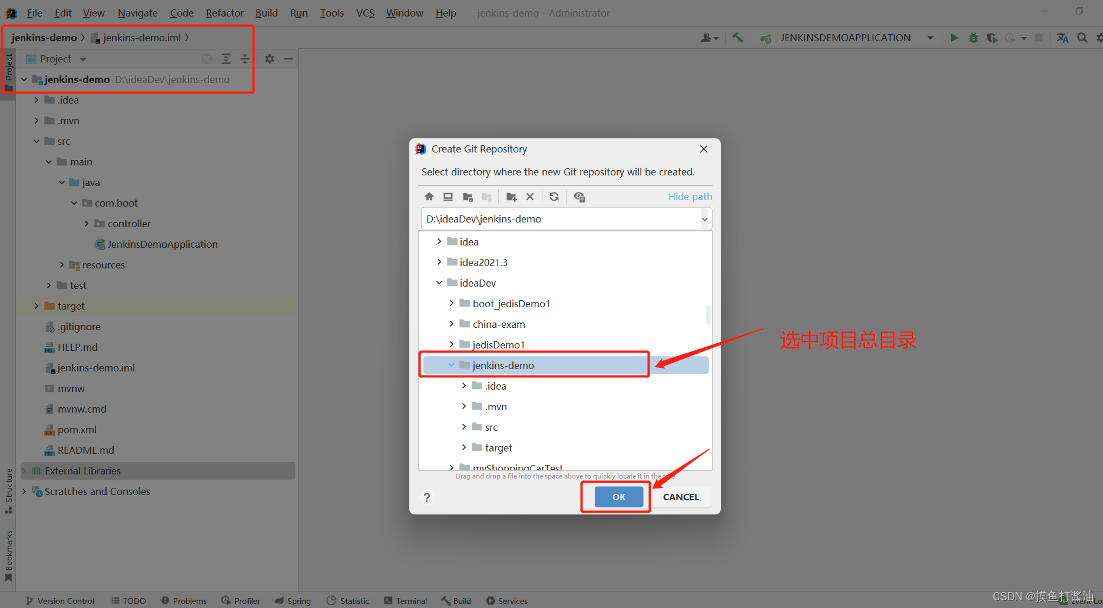Click the dialog tree vertical scrollbar
Viewport: 1103px width, 608px height.
click(708, 315)
